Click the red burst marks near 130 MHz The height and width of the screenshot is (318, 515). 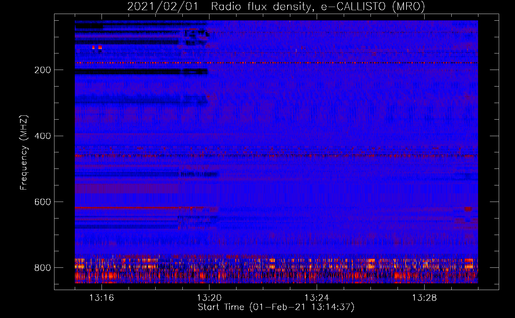(97, 47)
